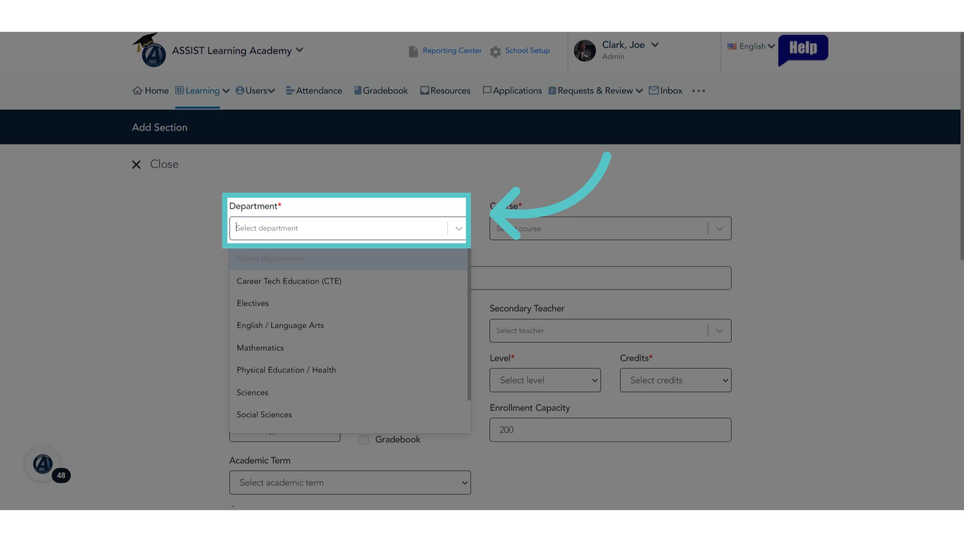This screenshot has height=542, width=964.
Task: Select English / Language Arts department
Action: [x=348, y=325]
